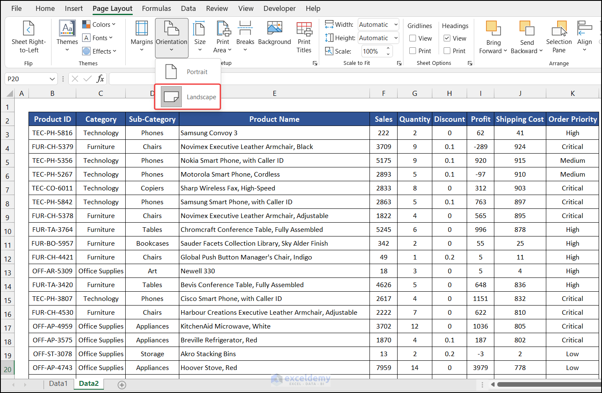Click the Background image icon
Screen dimensions: 602x393
click(274, 28)
